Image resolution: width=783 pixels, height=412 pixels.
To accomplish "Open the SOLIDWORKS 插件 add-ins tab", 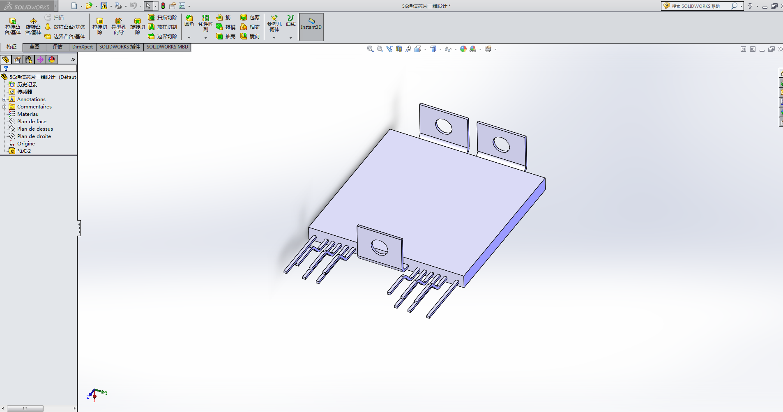I will pyautogui.click(x=120, y=47).
